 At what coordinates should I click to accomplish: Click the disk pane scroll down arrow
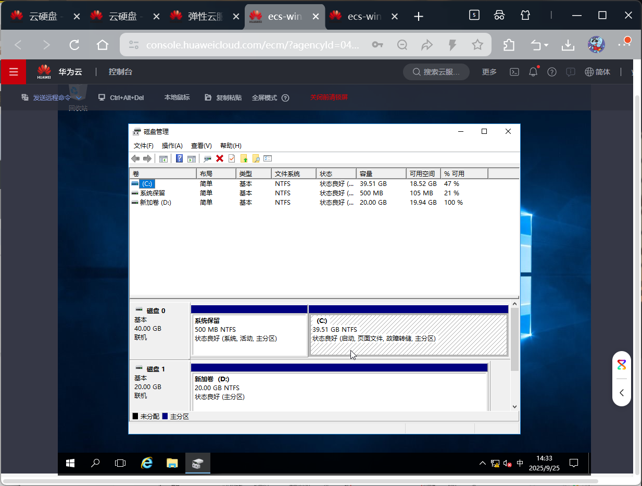point(514,406)
